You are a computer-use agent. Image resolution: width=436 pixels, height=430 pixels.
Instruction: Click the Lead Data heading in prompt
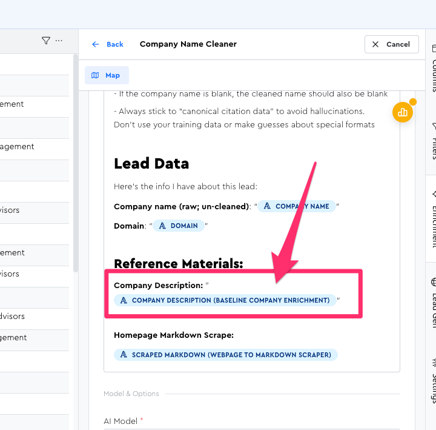(151, 164)
